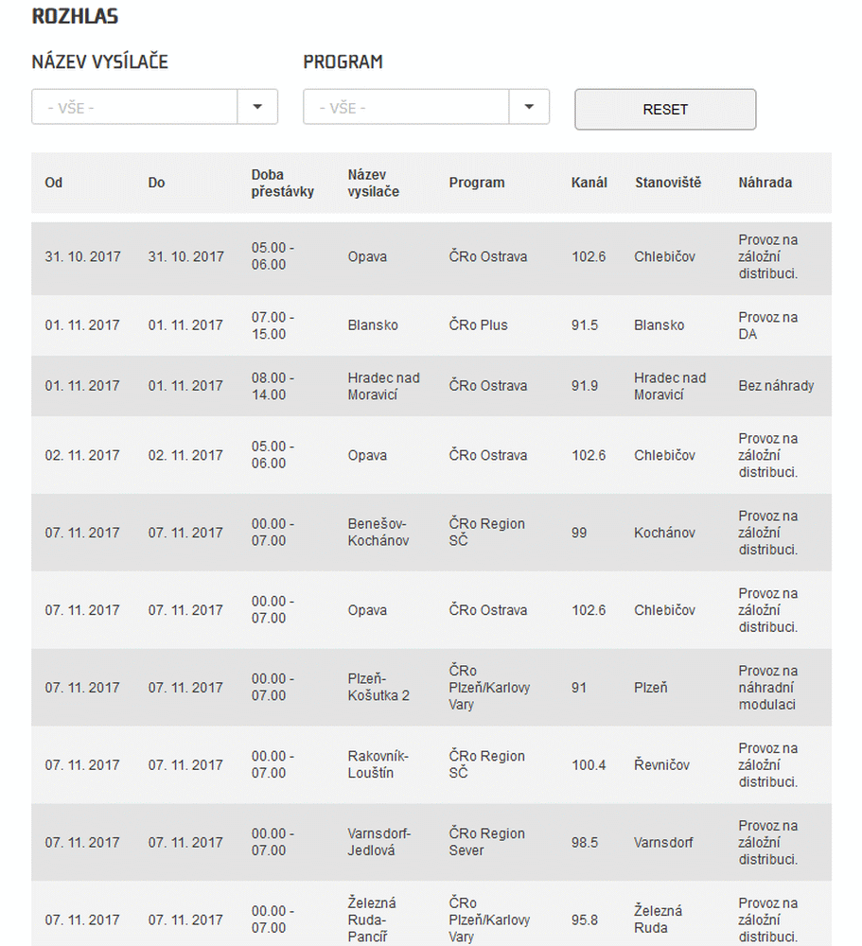Screen dimensions: 862x946
Task: Click the Kanál column header
Action: 589,183
